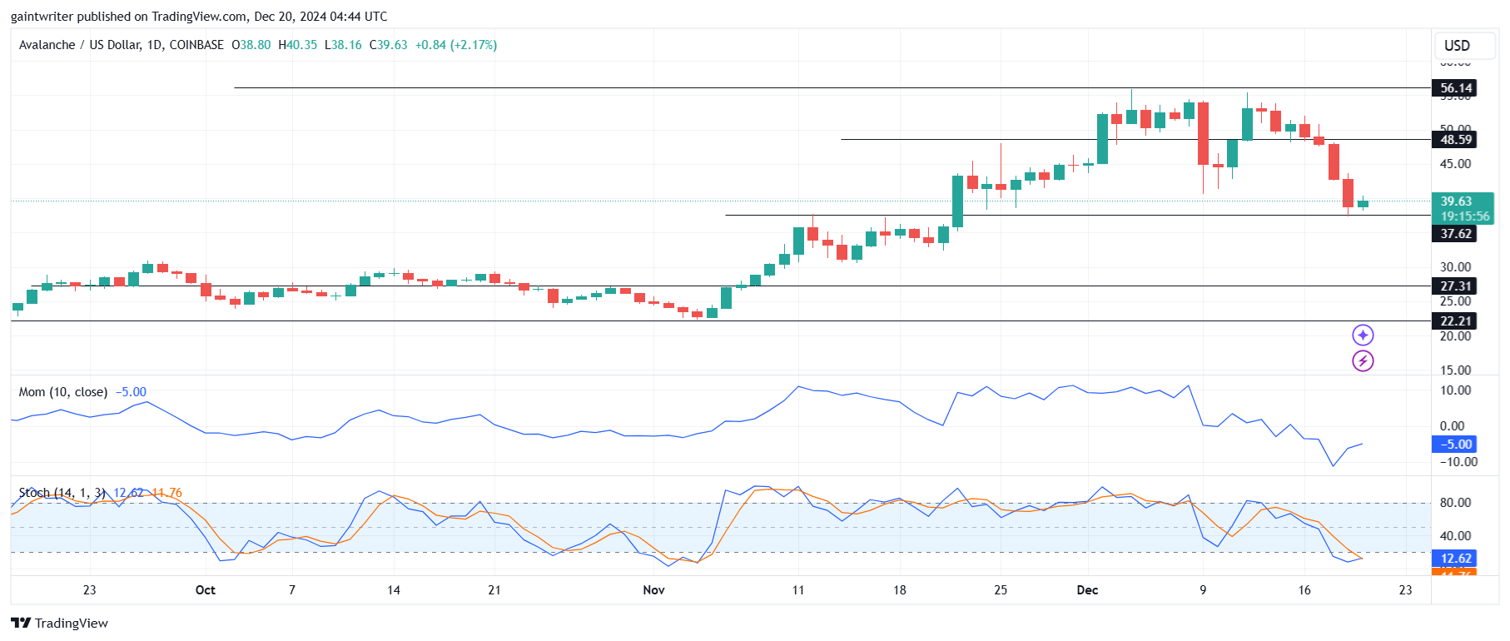Click the Nov date label on time axis
Viewport: 1510px width, 641px height.
point(653,590)
